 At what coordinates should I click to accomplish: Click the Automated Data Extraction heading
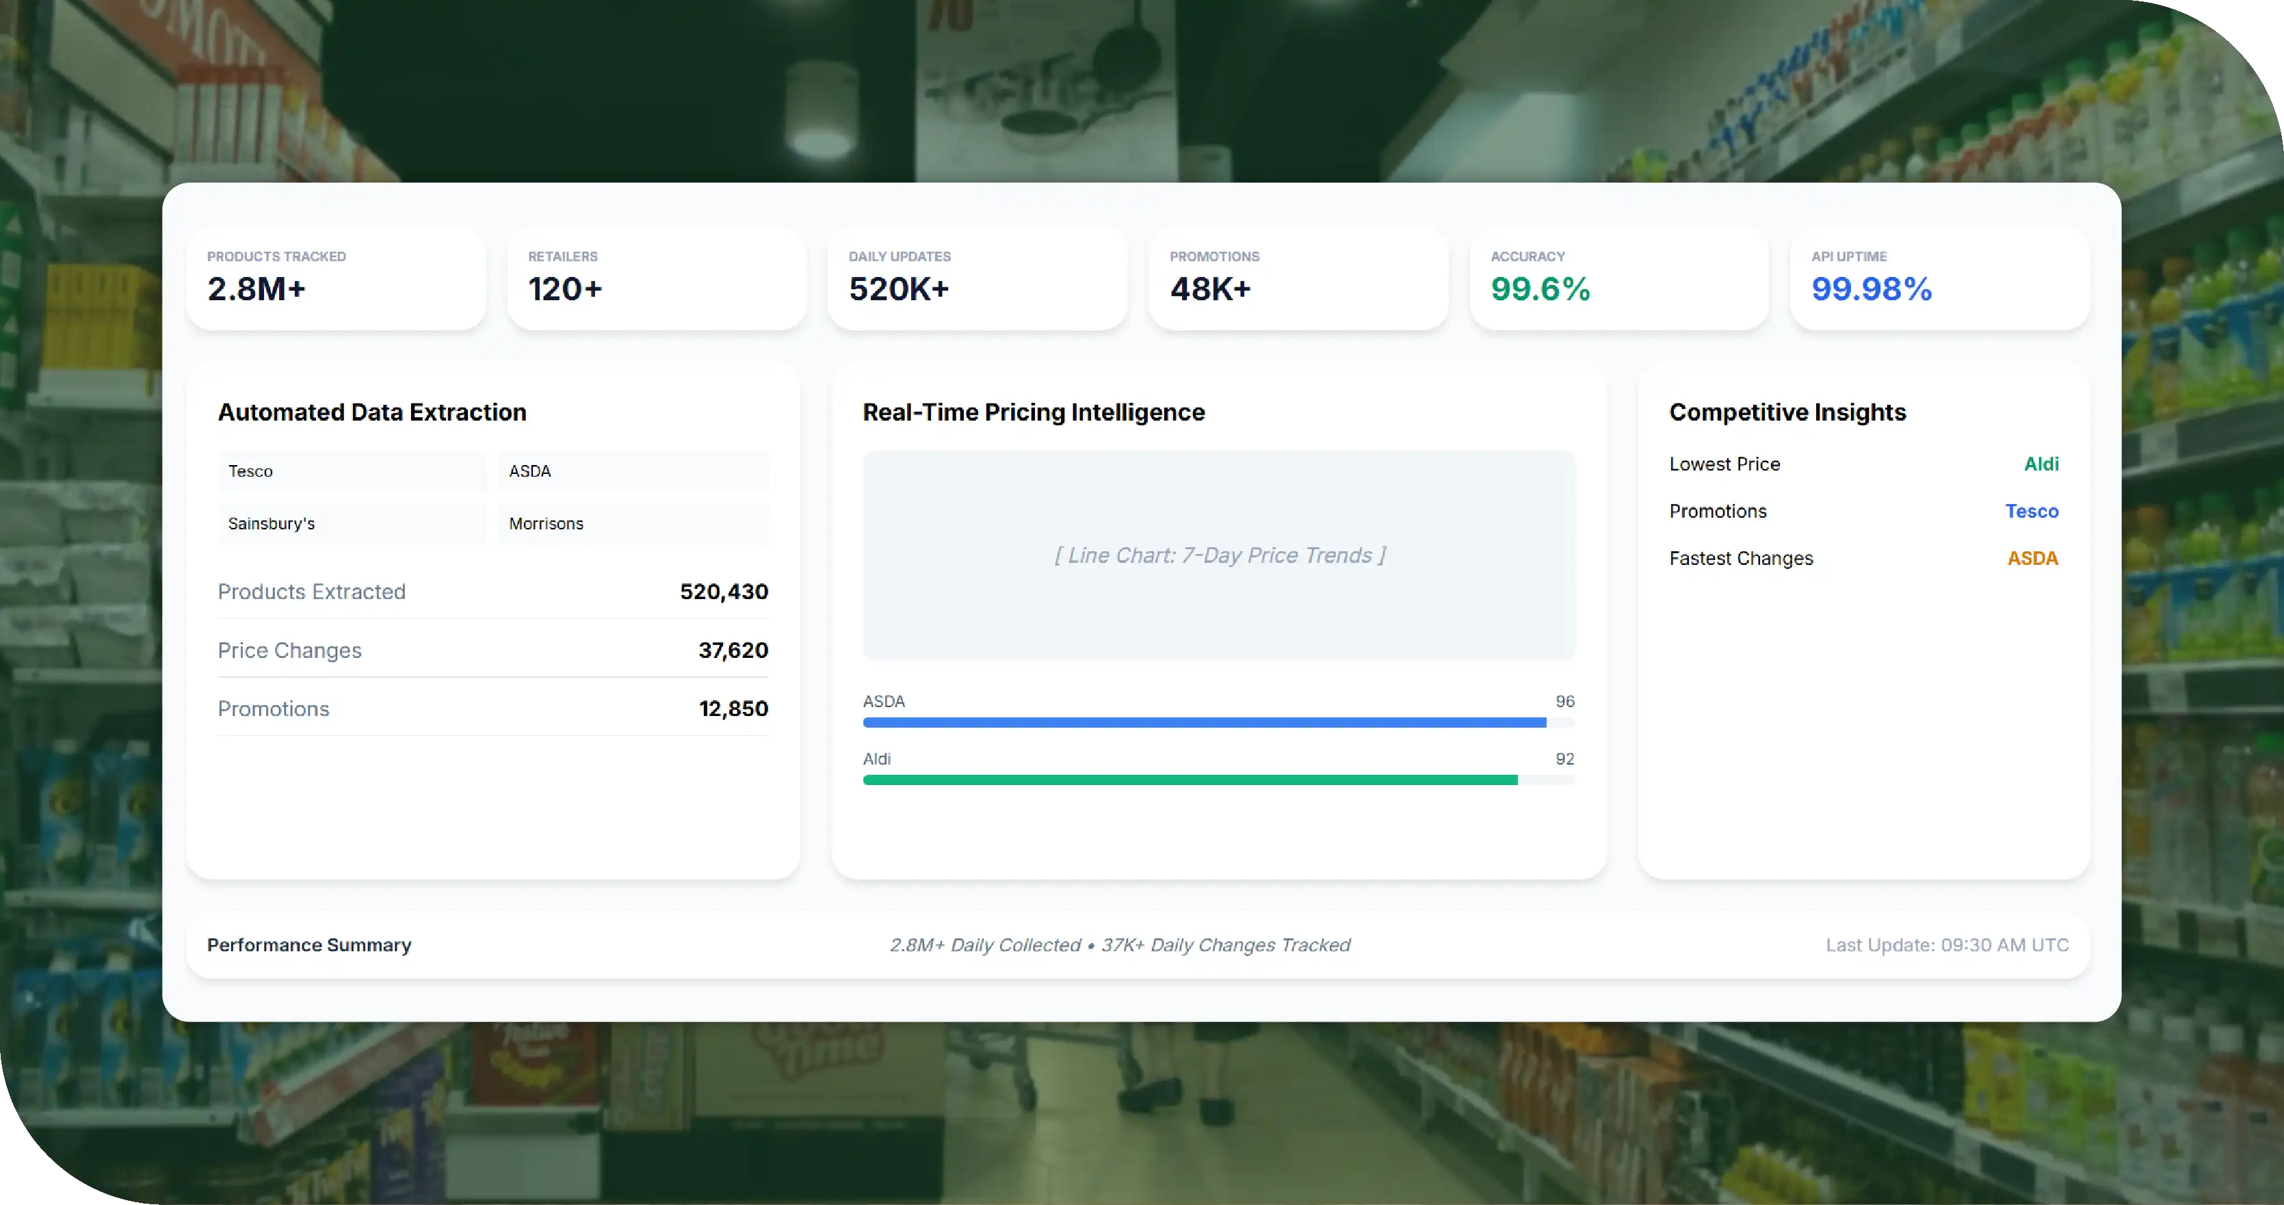(x=372, y=412)
